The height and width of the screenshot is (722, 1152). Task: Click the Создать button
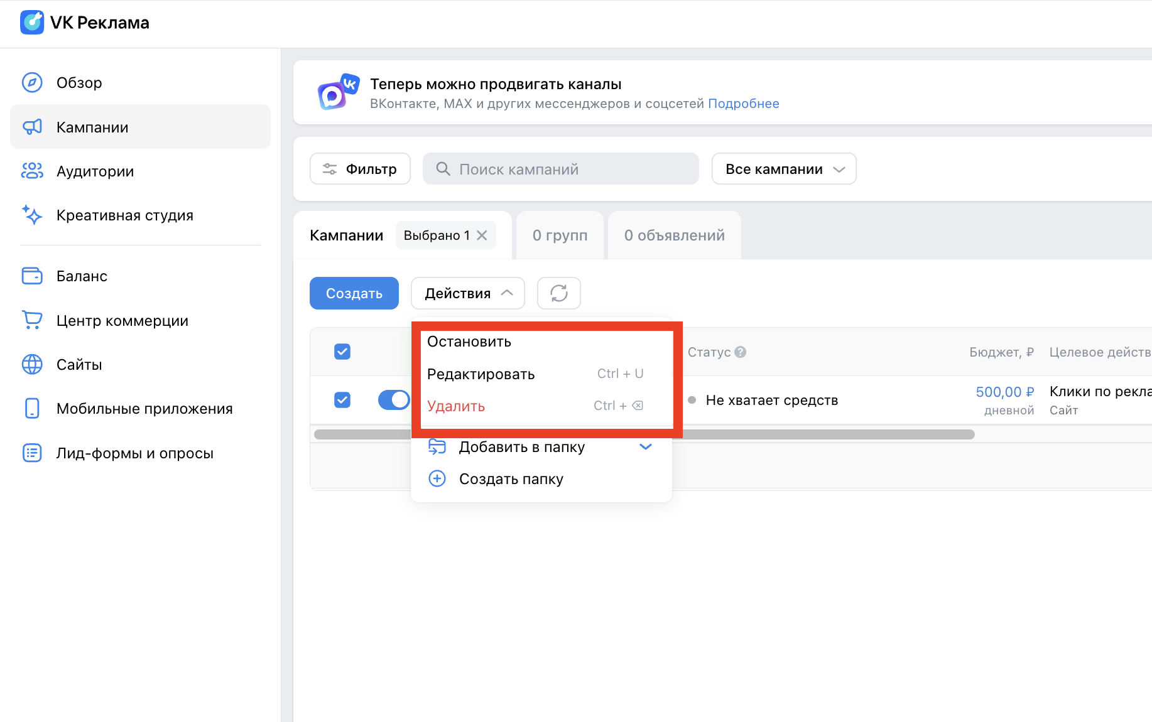coord(354,293)
